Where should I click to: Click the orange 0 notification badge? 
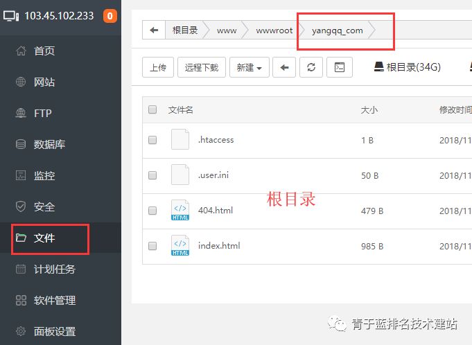(110, 16)
